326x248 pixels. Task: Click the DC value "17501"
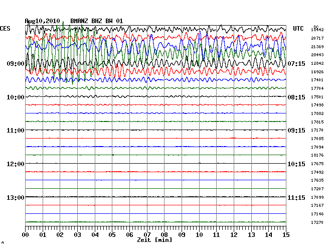317,97
